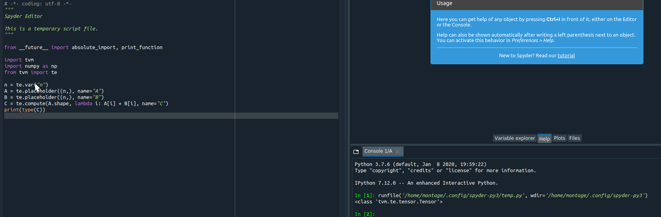This screenshot has width=661, height=217.
Task: Click 'This is a temporary script file.' text
Action: pos(51,29)
